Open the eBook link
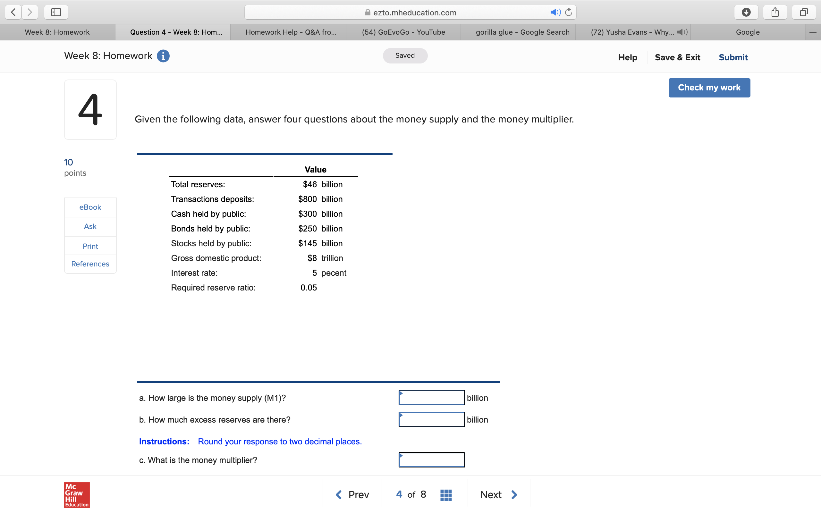 (90, 207)
